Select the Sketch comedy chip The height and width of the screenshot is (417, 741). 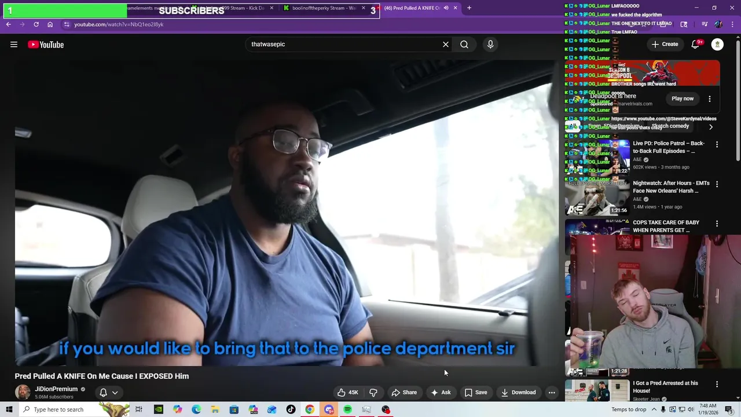[x=670, y=126]
